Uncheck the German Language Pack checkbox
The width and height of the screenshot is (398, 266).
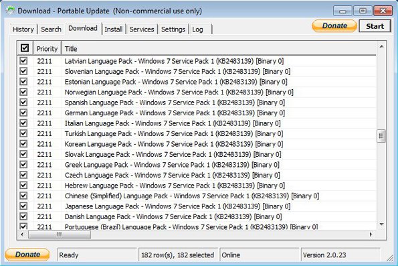click(23, 113)
